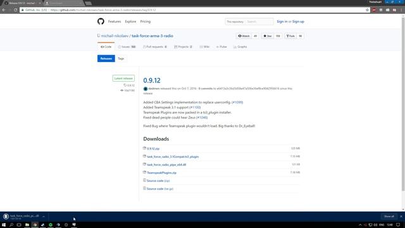This screenshot has height=228, width=405.
Task: Click browser back arrow button
Action: (4, 10)
